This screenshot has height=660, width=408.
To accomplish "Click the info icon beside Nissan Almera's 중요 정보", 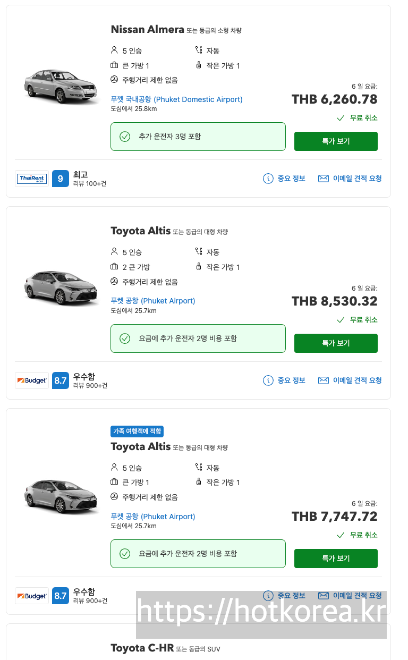I will pyautogui.click(x=268, y=179).
